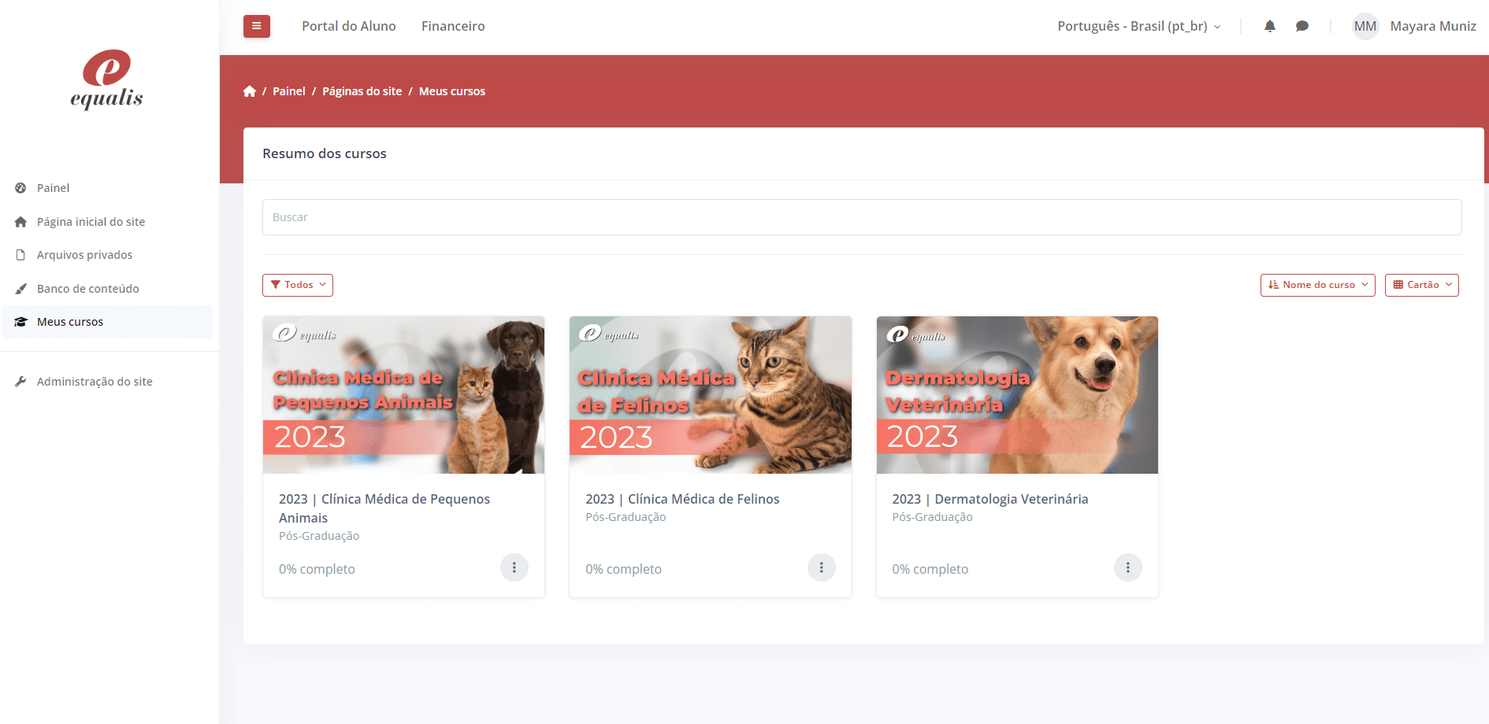Open the Financeiro menu item
The width and height of the screenshot is (1489, 724).
[453, 26]
